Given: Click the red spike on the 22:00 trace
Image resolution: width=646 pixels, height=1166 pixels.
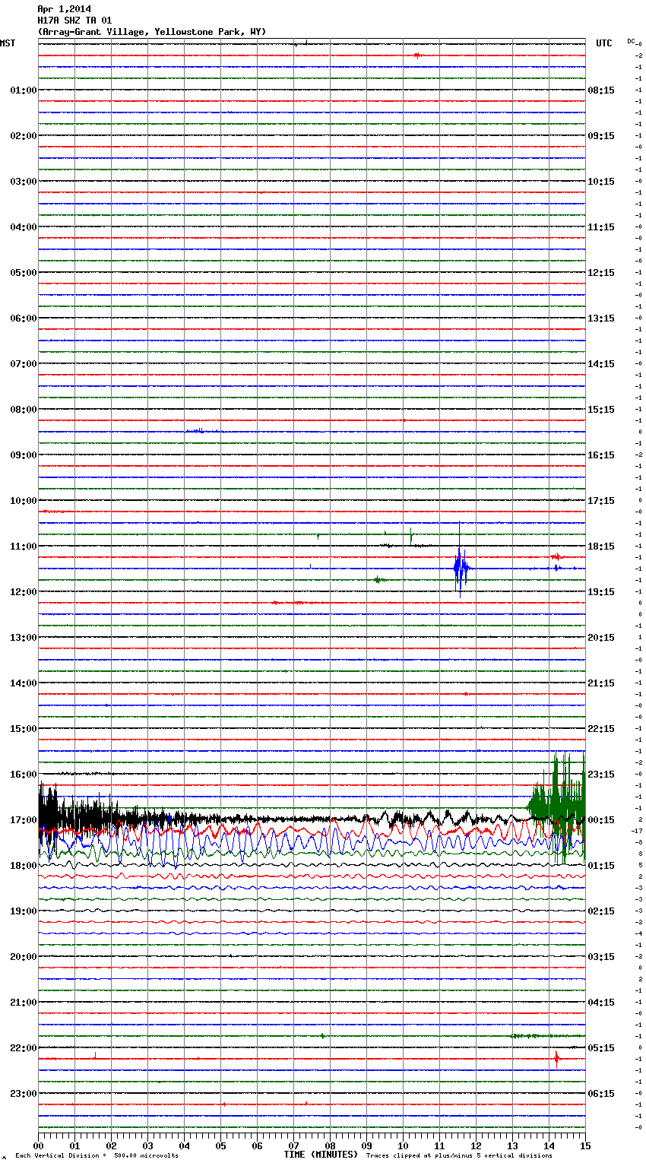Looking at the screenshot, I should point(556,1058).
